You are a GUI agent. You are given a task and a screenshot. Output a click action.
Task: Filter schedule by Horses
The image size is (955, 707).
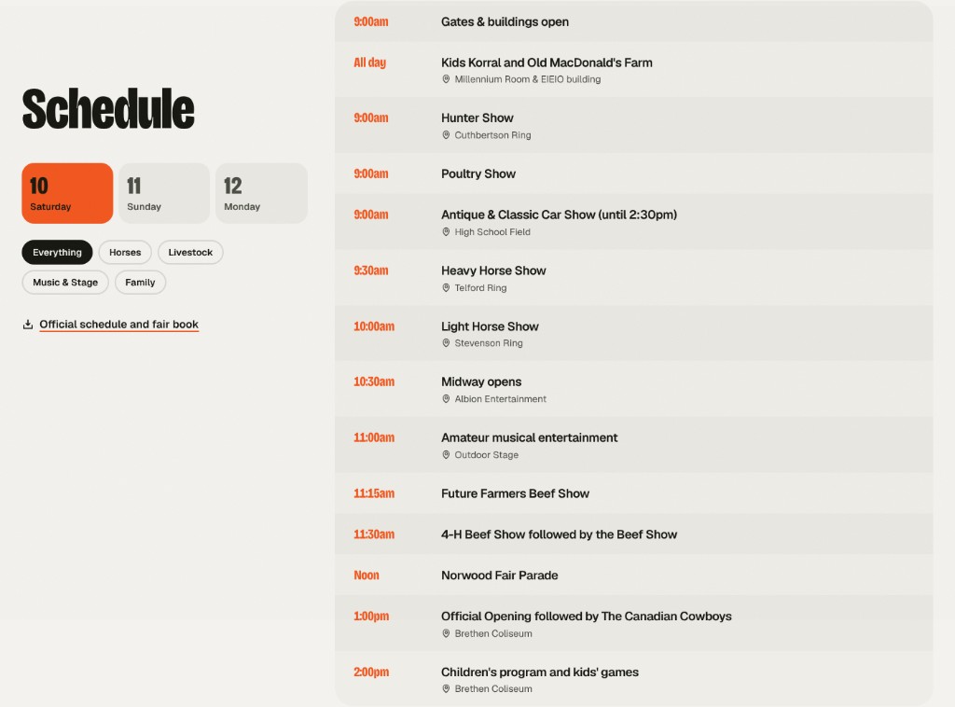click(125, 252)
